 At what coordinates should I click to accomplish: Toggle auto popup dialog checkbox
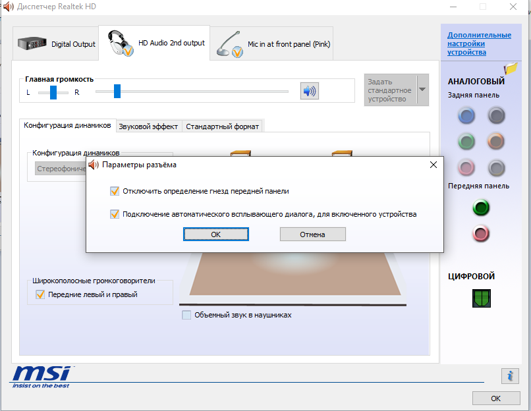115,214
